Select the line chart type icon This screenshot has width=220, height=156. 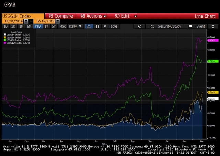[x=89, y=26]
